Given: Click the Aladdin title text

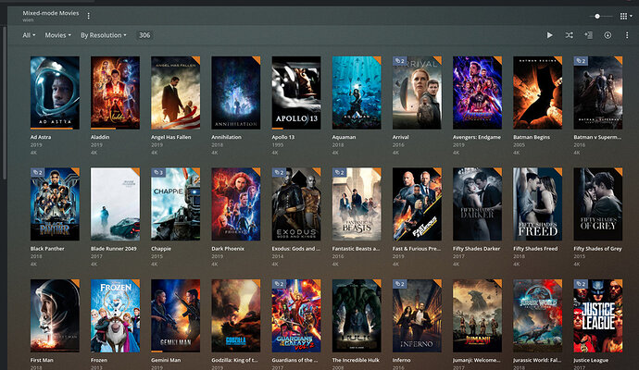Looking at the screenshot, I should [100, 137].
